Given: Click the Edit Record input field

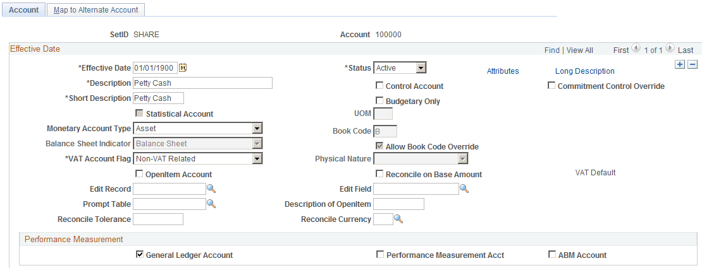Looking at the screenshot, I should [x=169, y=189].
